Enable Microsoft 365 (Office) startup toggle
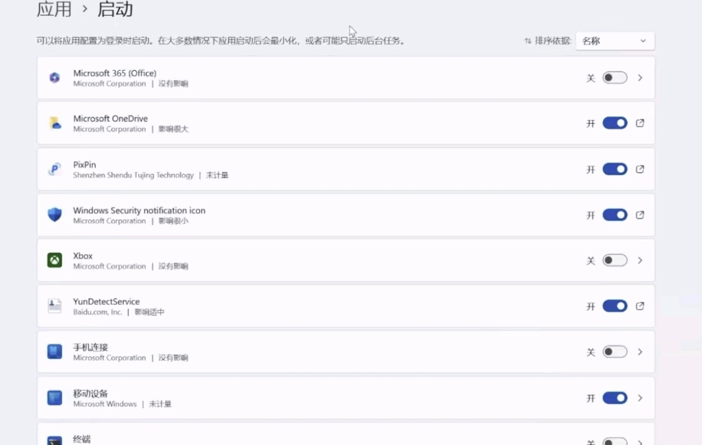This screenshot has height=445, width=702. coord(615,78)
